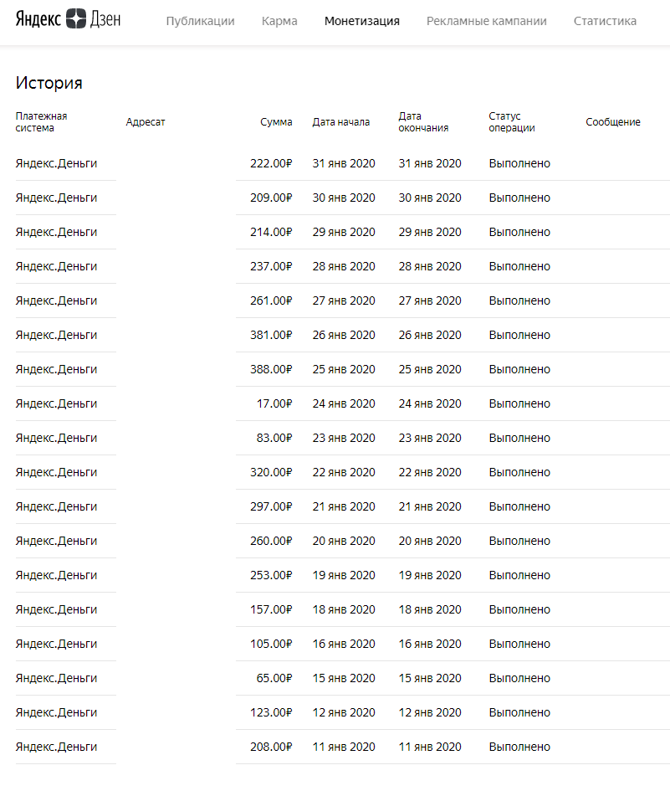The width and height of the screenshot is (670, 791).
Task: Click the Яндекс Дзен logo icon
Action: point(76,18)
